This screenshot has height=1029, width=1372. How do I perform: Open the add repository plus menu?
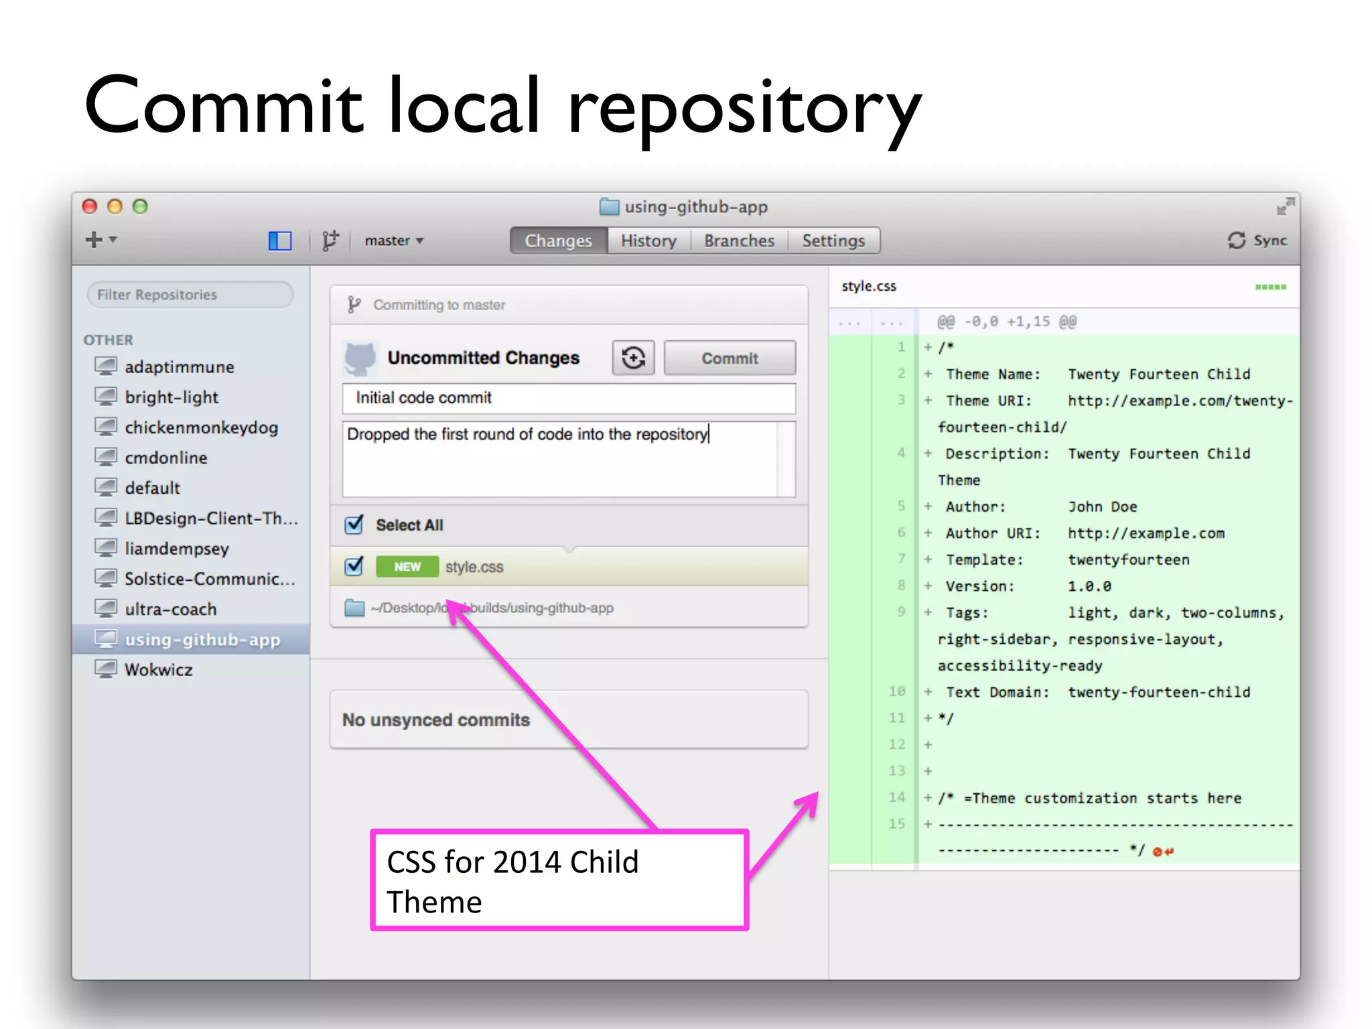100,240
